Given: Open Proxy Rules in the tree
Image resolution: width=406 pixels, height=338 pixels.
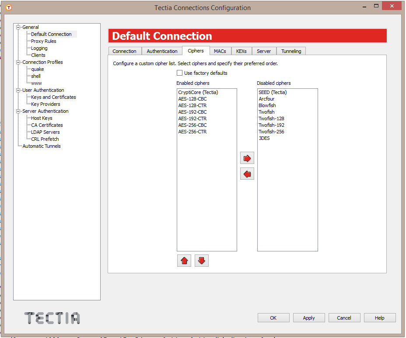Looking at the screenshot, I should tap(43, 41).
